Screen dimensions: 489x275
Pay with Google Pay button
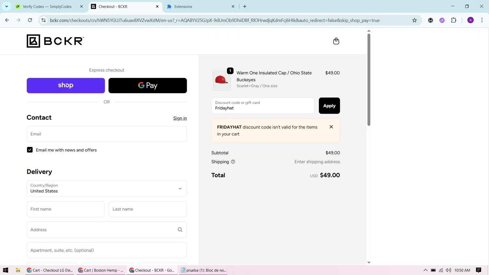pyautogui.click(x=148, y=85)
